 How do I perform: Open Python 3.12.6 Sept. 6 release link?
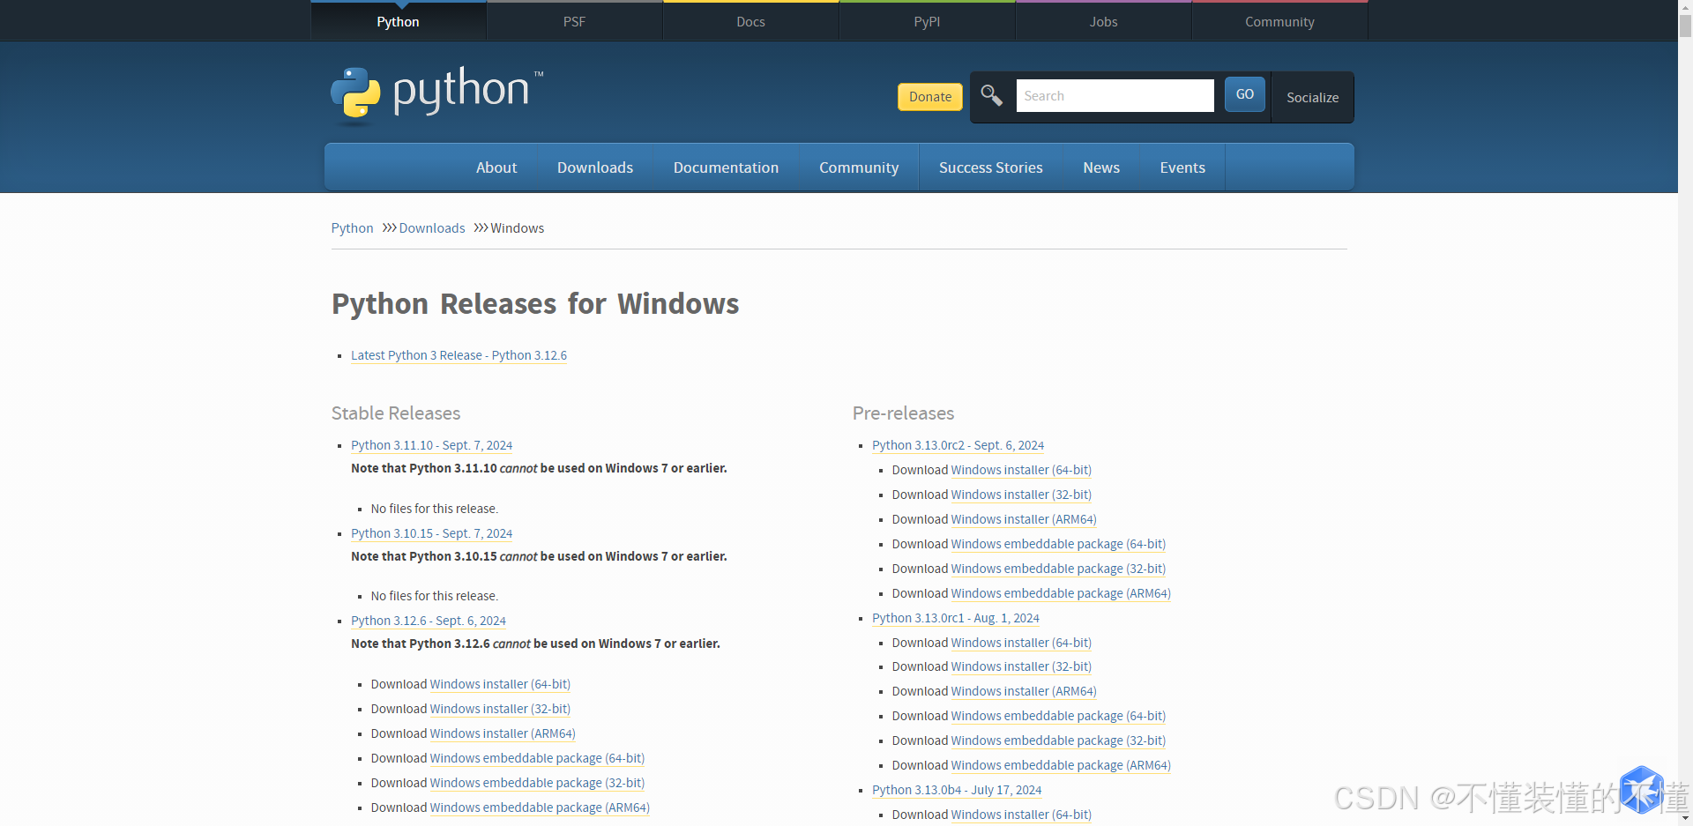[x=429, y=621]
